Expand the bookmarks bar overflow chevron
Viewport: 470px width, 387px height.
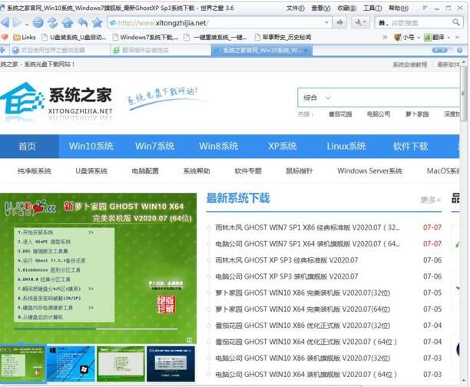tap(386, 38)
